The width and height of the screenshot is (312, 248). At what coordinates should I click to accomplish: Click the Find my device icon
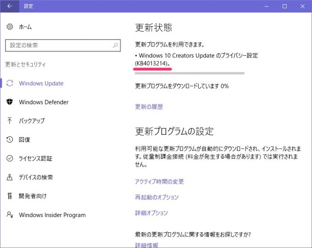tap(10, 177)
